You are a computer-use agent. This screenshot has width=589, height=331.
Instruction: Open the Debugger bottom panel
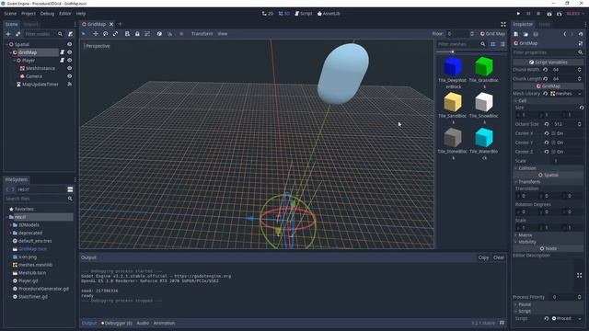(x=117, y=323)
